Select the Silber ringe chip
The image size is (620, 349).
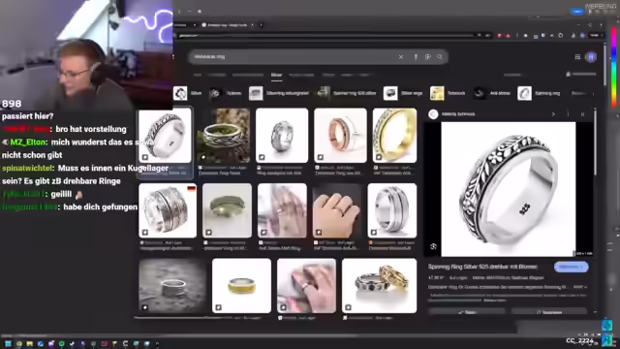coord(403,93)
